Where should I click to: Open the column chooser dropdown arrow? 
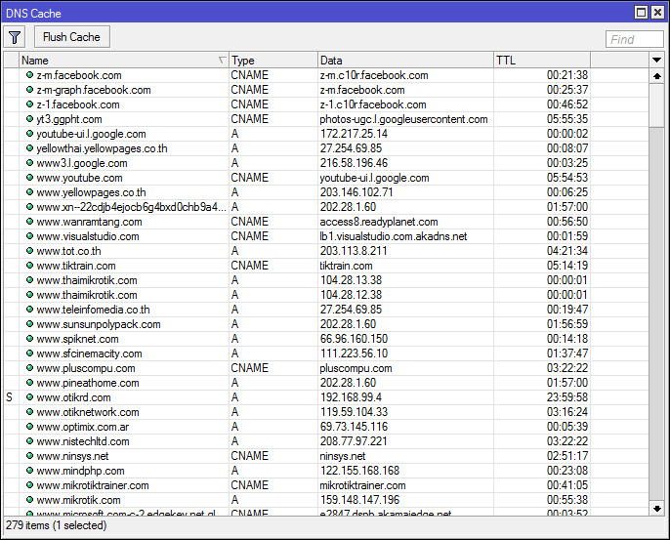pyautogui.click(x=656, y=61)
